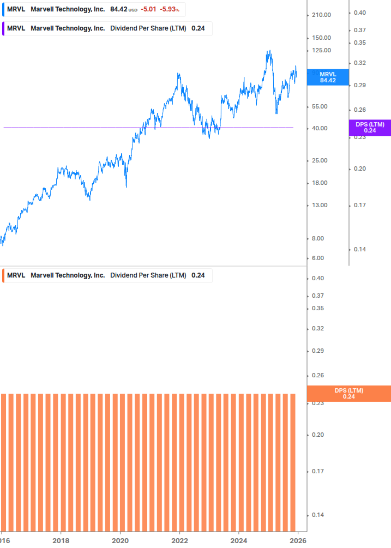Click the purple color bar of dividend legend
This screenshot has height=548, width=391.
click(3, 29)
